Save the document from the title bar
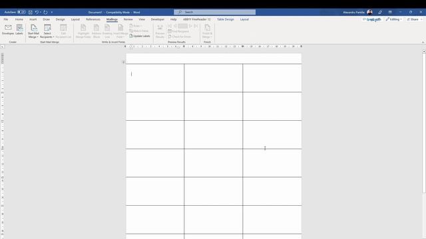426x239 pixels. click(31, 12)
